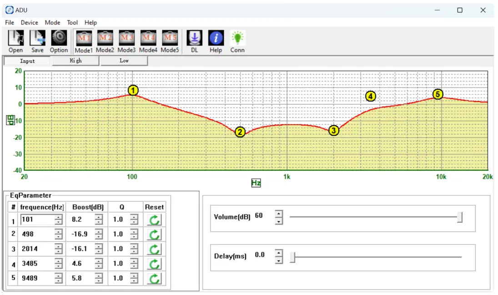This screenshot has width=498, height=295.
Task: Decrease band 4 boost with down spinner
Action: click(x=99, y=266)
